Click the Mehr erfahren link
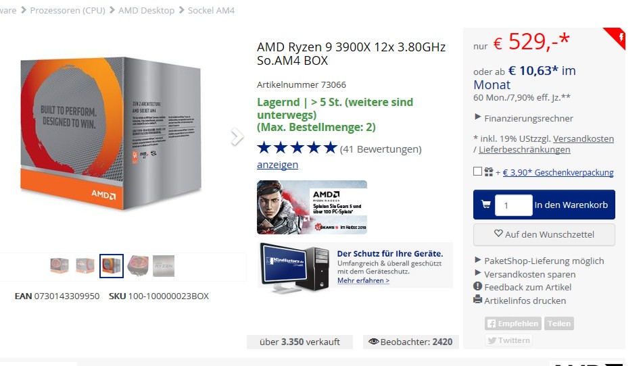The width and height of the screenshot is (643, 366). pyautogui.click(x=363, y=280)
